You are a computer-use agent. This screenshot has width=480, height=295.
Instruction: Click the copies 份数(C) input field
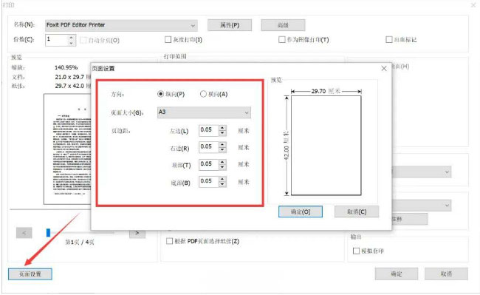pos(57,40)
